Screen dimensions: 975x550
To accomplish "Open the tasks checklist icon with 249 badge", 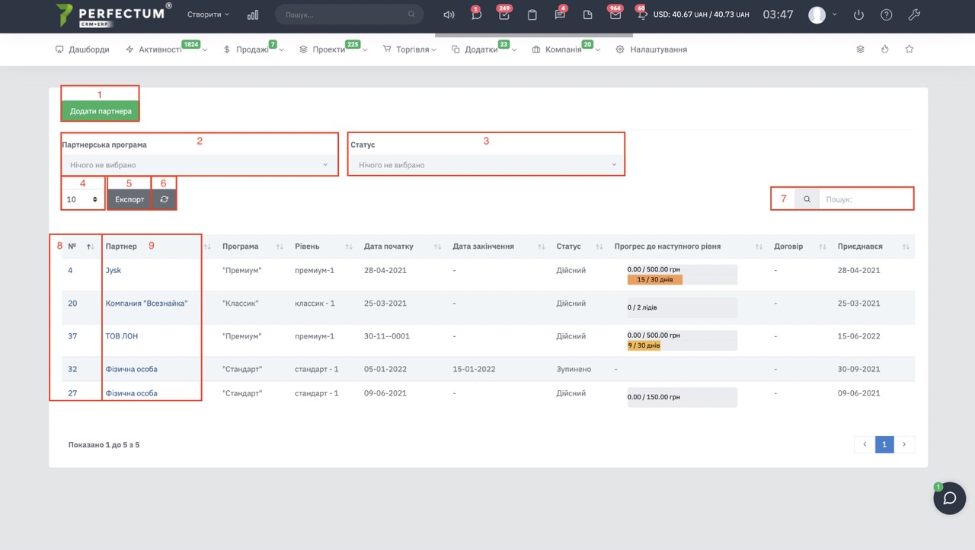I will (x=503, y=15).
